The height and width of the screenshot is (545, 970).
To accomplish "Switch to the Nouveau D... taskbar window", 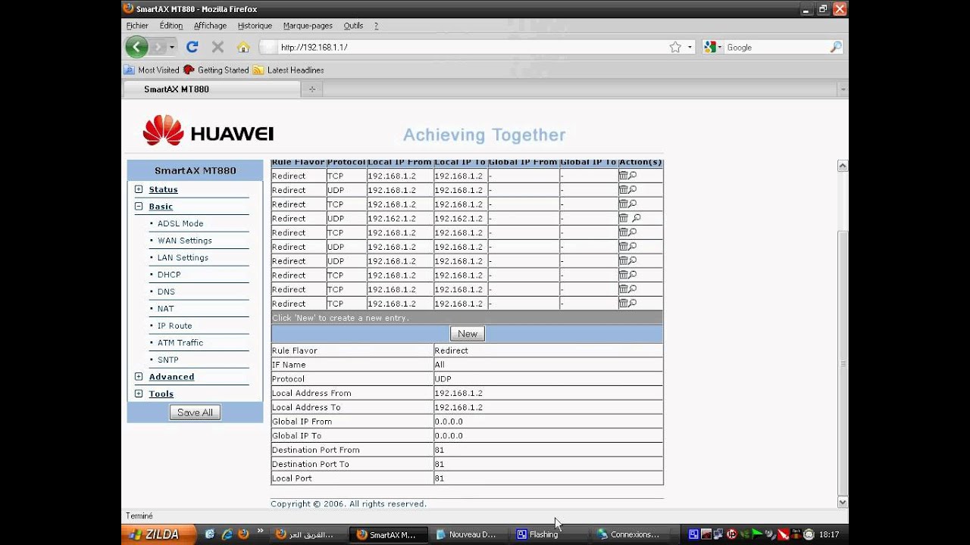I will [469, 534].
